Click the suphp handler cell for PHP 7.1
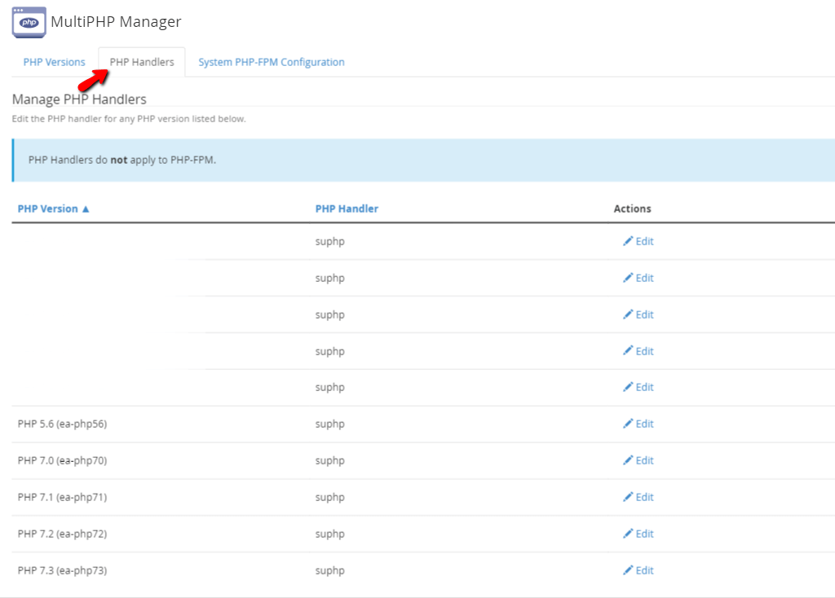The image size is (835, 598). pos(329,498)
